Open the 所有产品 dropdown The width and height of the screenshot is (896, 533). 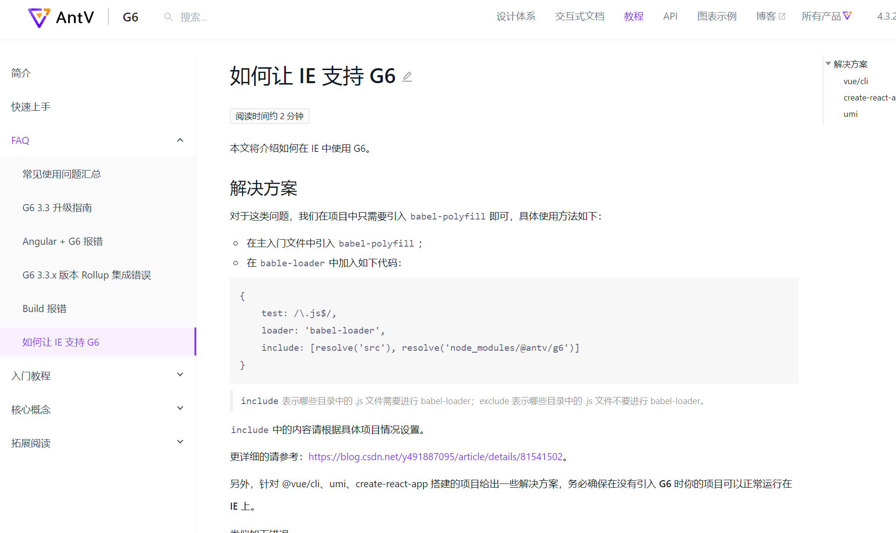(826, 16)
